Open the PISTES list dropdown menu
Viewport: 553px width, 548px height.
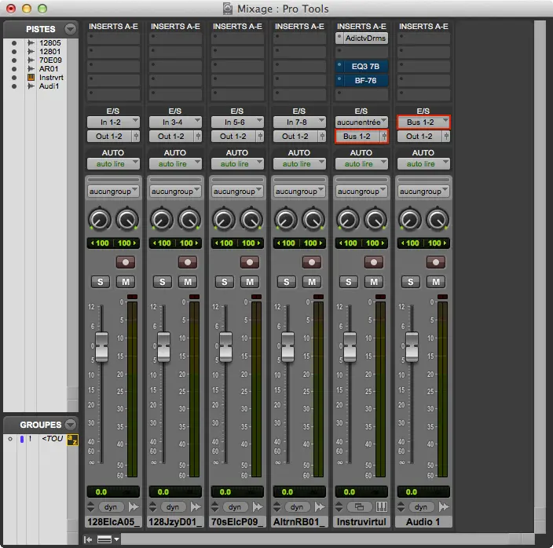coord(71,29)
